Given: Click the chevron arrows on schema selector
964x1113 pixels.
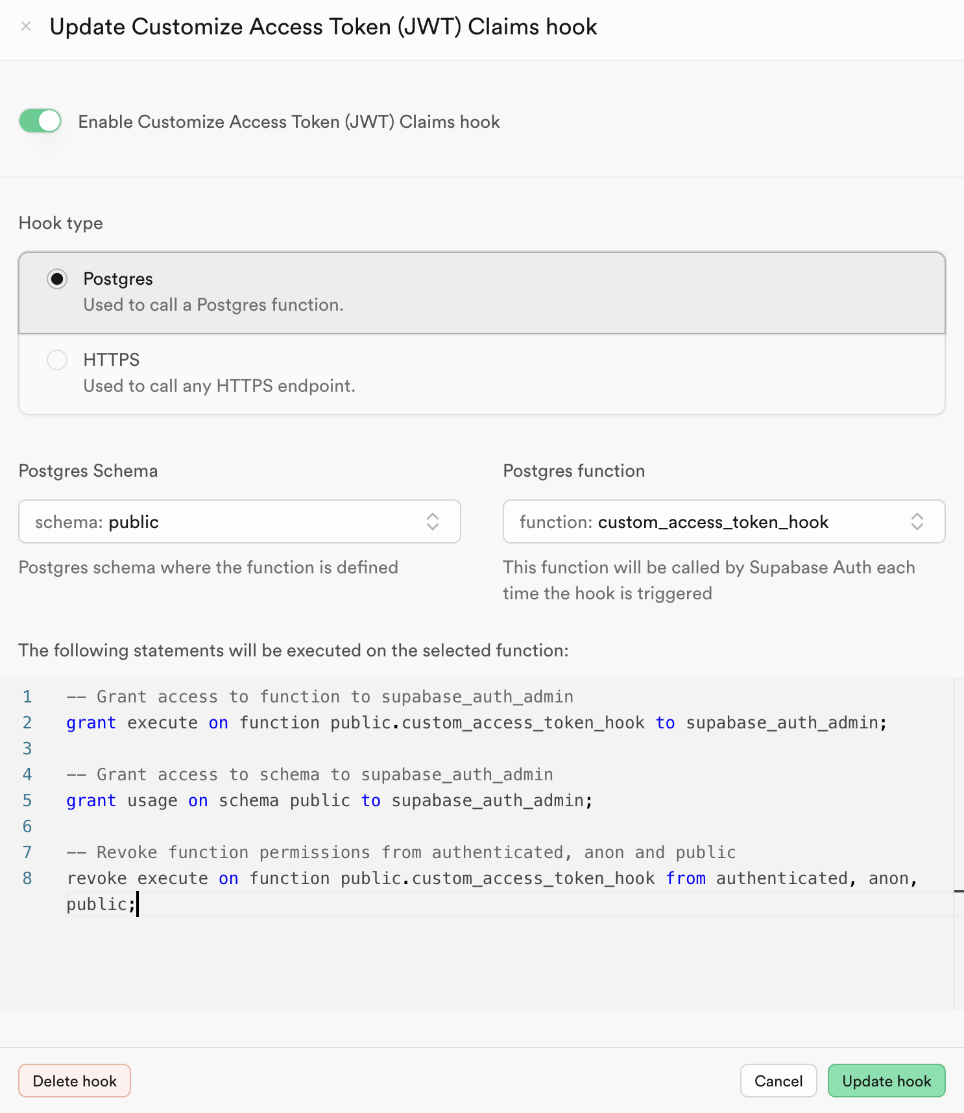Looking at the screenshot, I should click(433, 521).
